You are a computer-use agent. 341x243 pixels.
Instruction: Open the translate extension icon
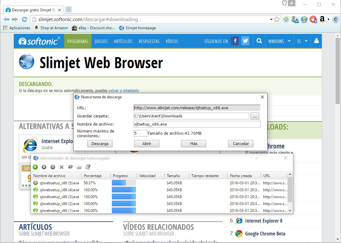pos(295,19)
